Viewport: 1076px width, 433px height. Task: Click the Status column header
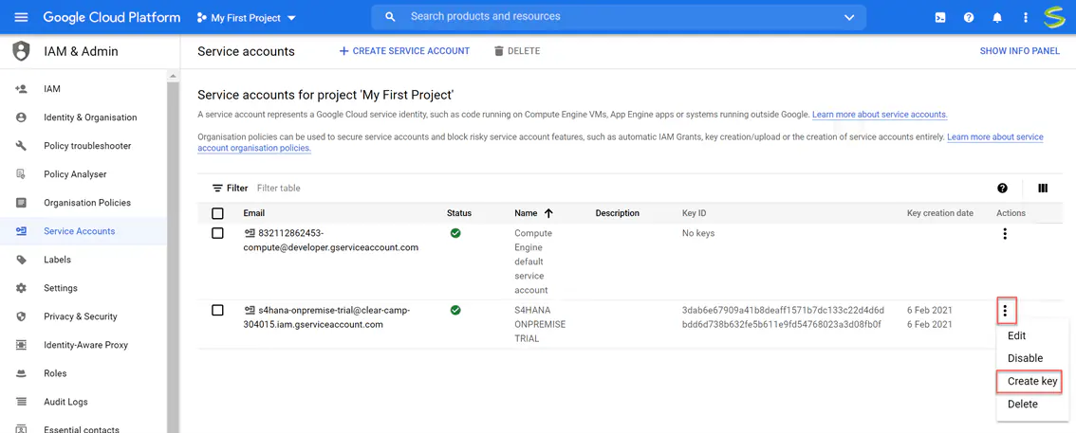click(x=459, y=213)
